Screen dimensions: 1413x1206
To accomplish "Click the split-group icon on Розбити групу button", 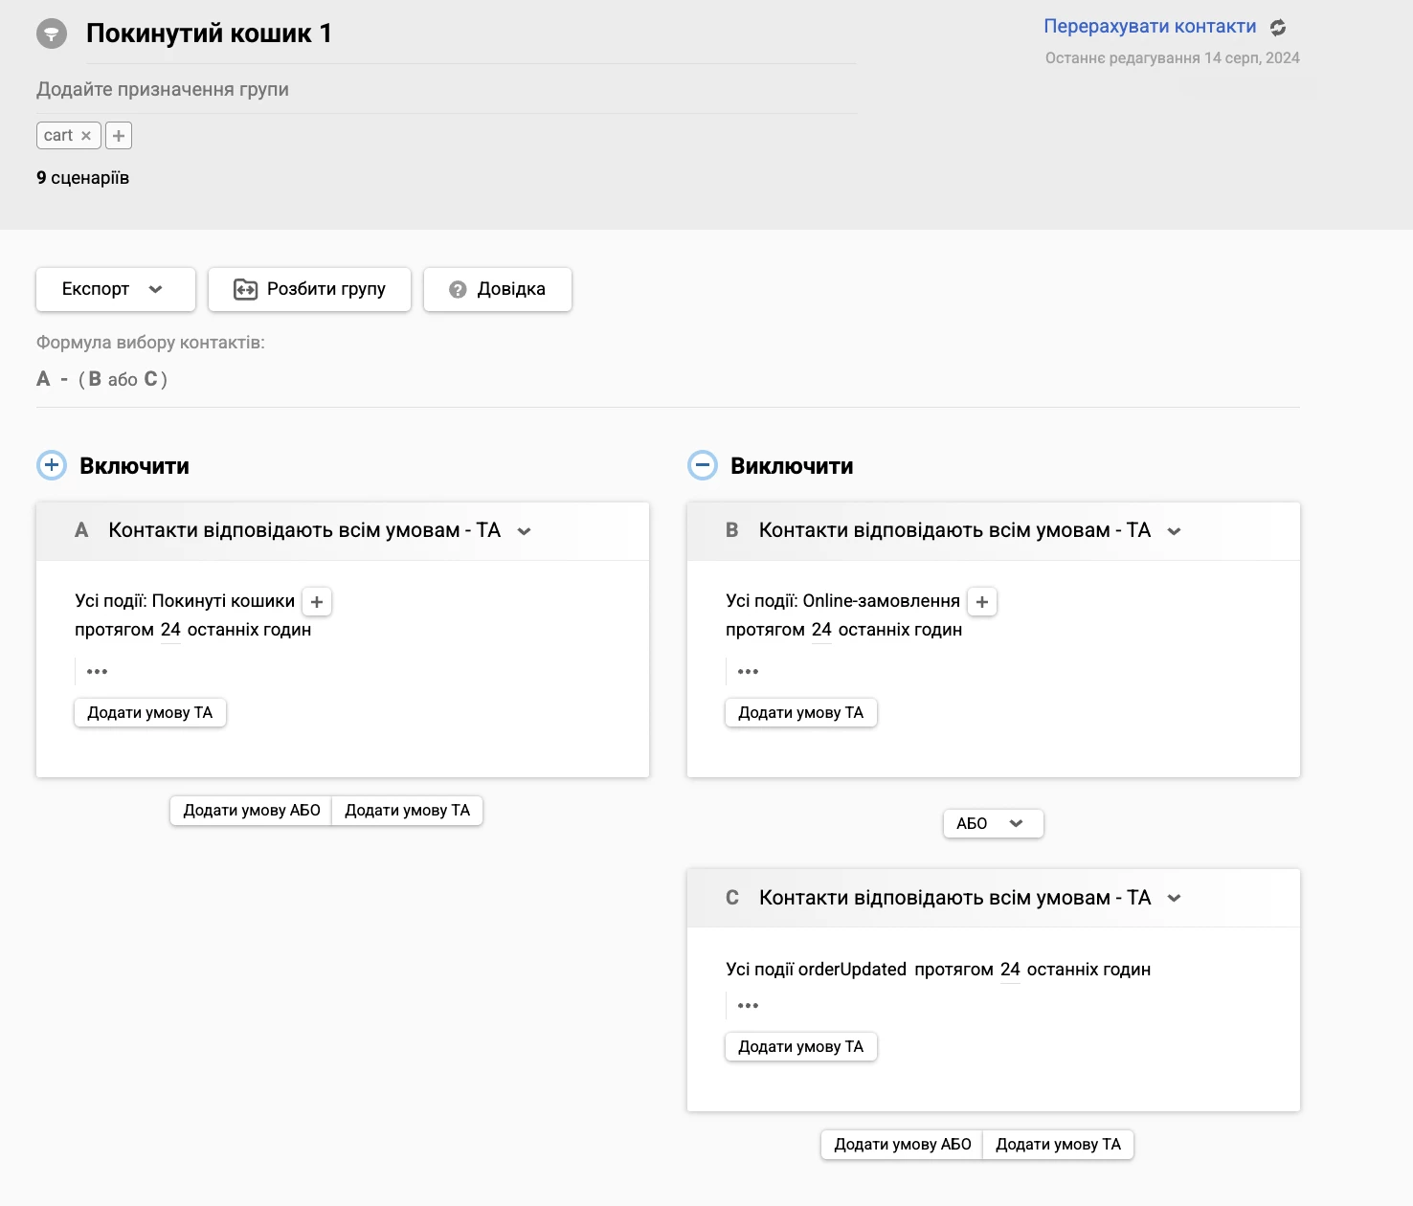I will point(245,288).
